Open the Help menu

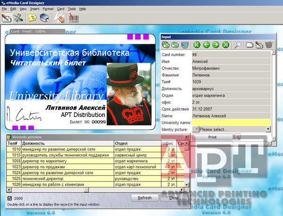(83, 9)
